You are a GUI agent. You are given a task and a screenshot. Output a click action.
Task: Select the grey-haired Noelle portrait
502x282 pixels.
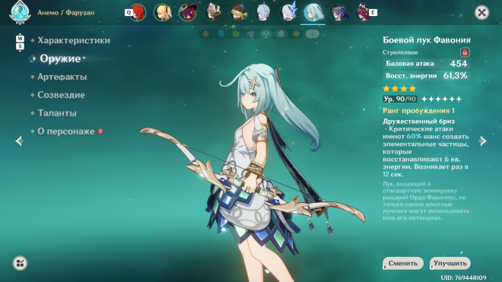(x=213, y=12)
